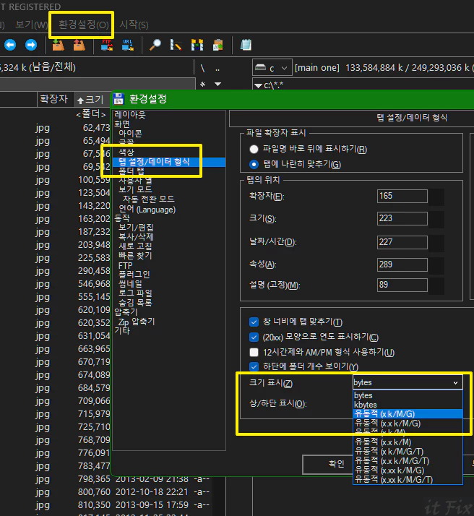Open the history triangle next to the asterisk
This screenshot has height=516, width=474.
point(217,85)
